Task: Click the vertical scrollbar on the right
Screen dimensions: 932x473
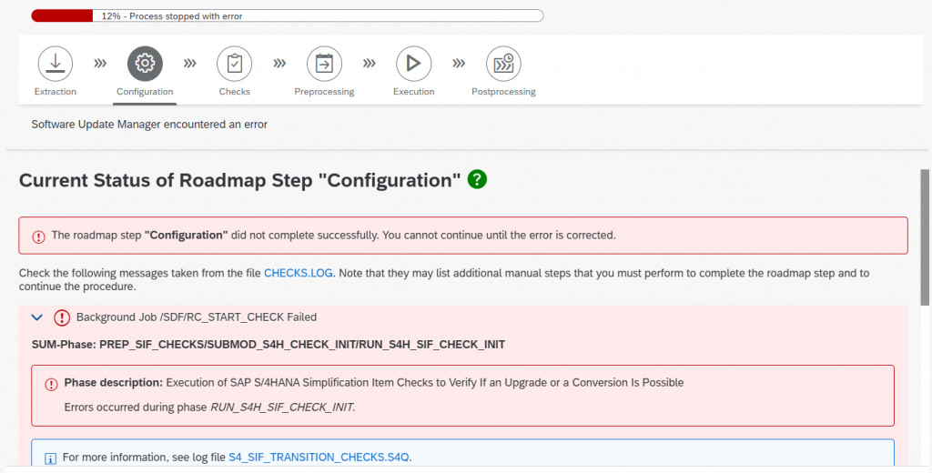Action: pos(925,236)
